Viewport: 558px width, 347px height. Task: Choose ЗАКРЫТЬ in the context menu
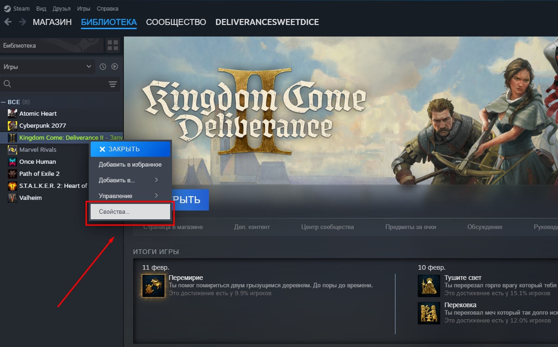130,149
